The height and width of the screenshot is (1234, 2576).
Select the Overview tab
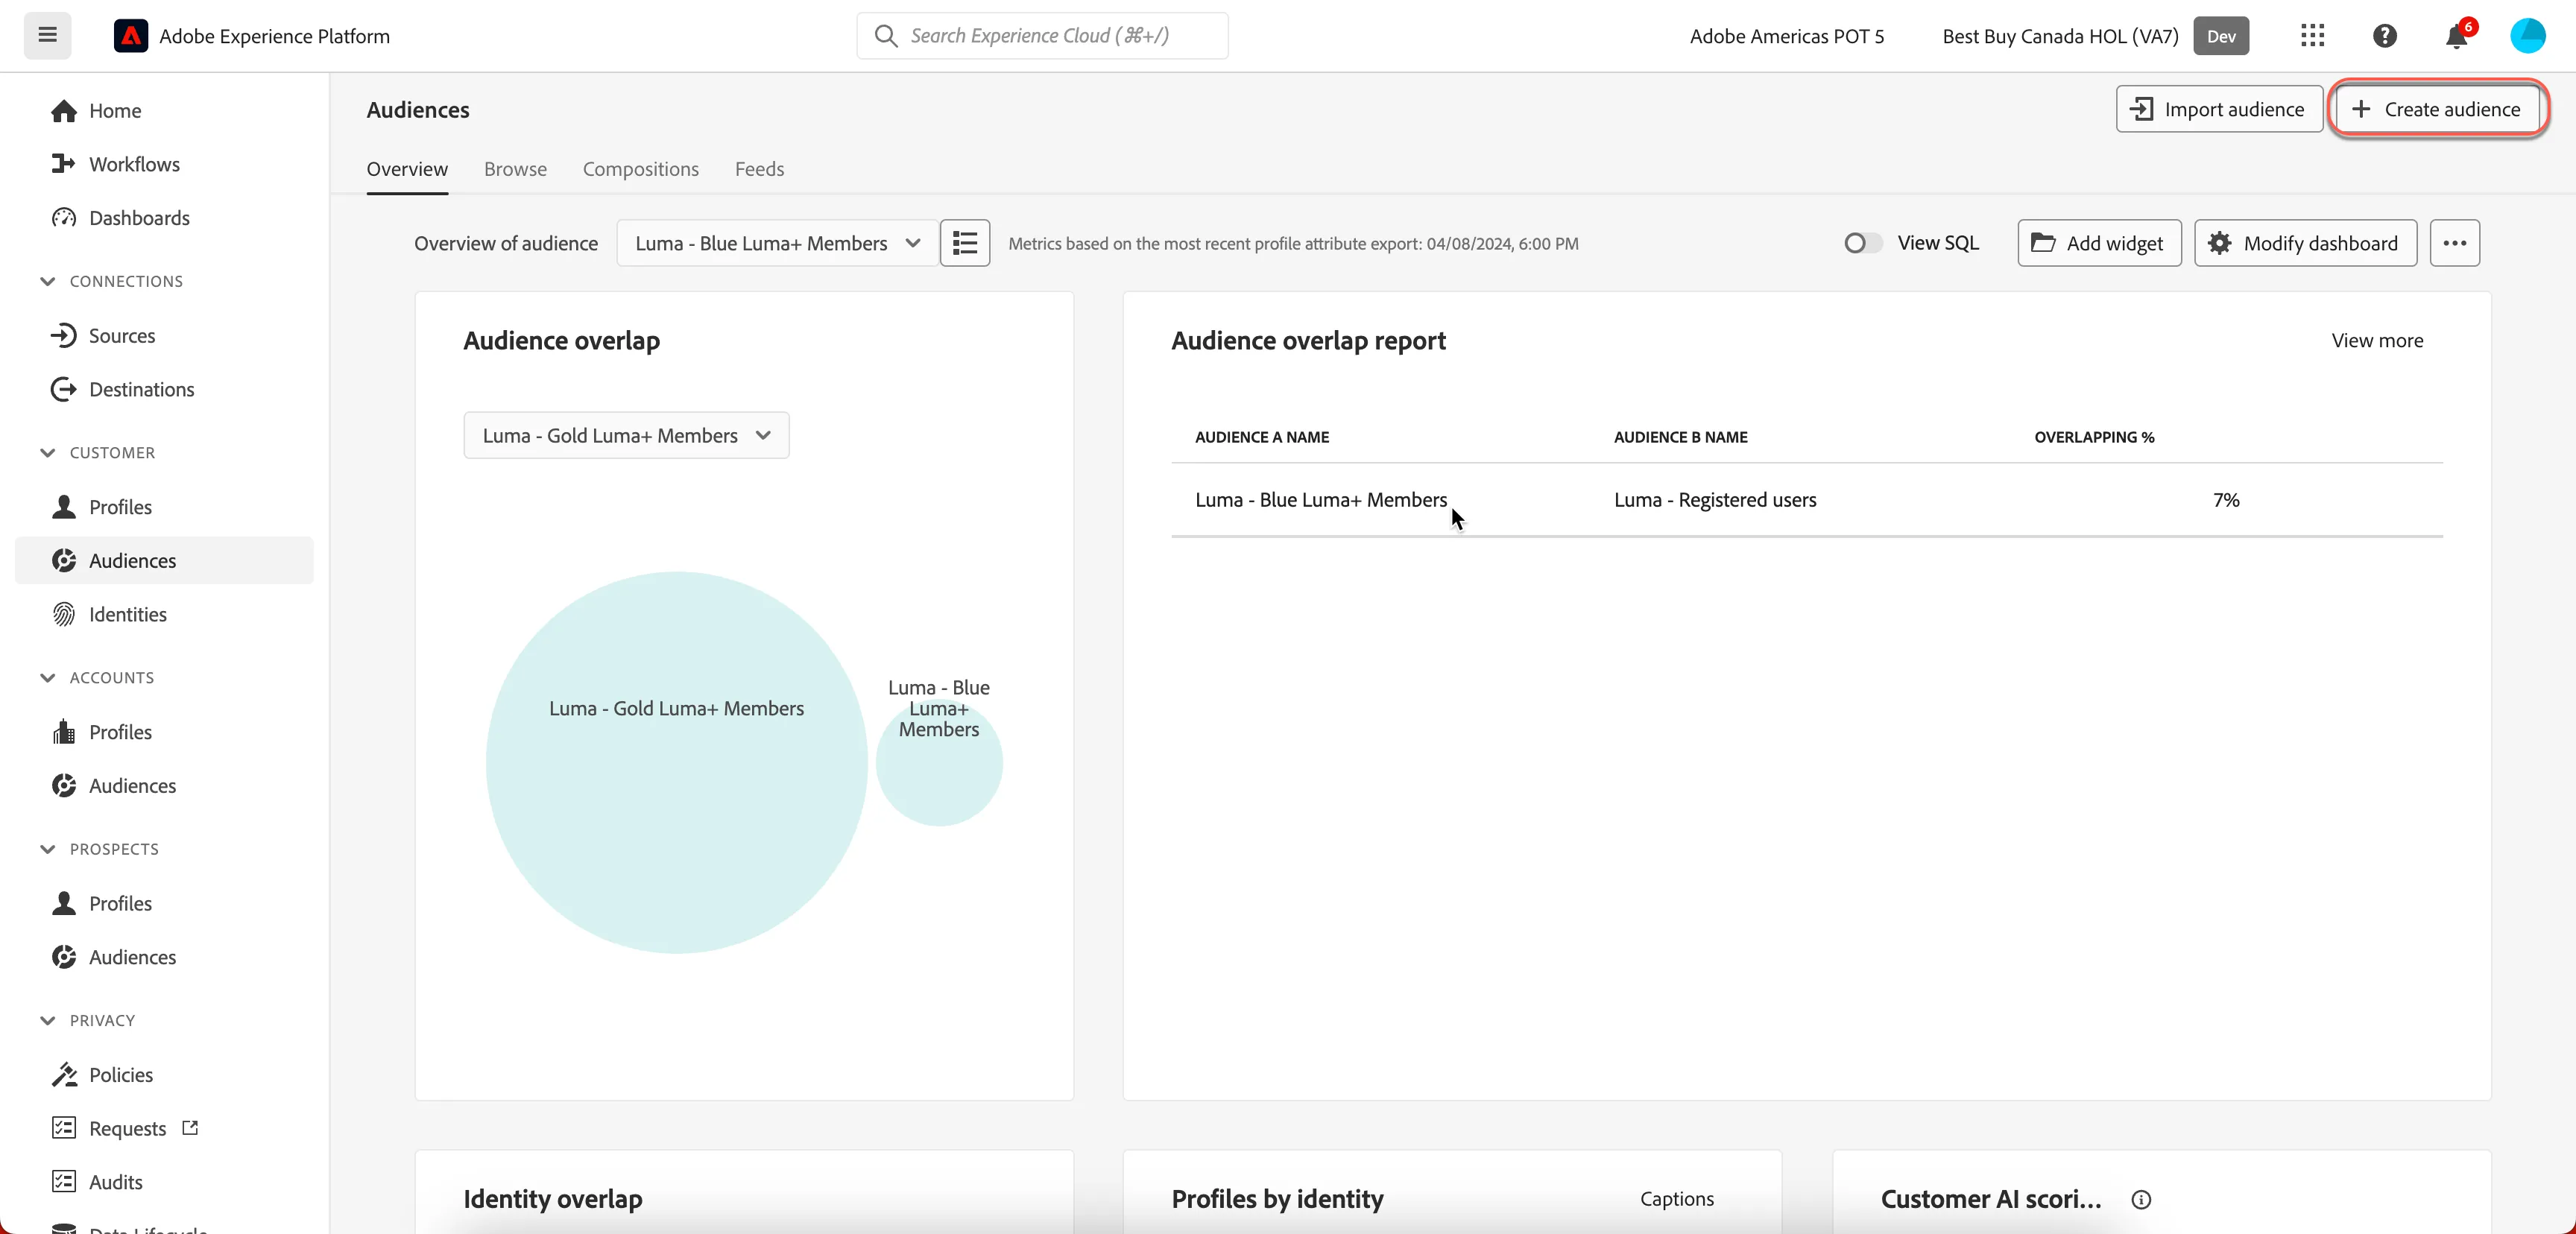407,169
